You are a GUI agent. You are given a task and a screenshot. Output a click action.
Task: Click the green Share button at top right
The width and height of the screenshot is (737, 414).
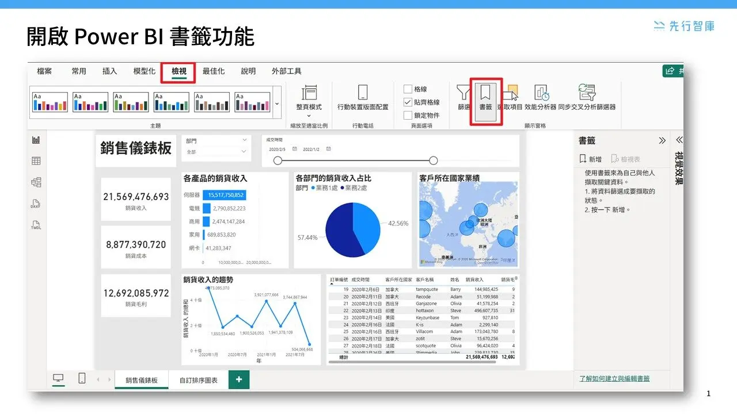[673, 71]
